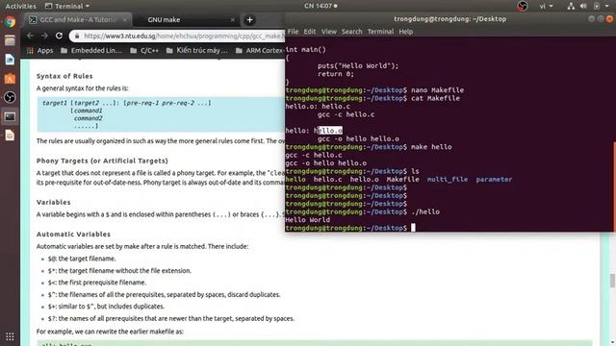Click the '$<: the first prerequisite filename' bullet
Screen dimensions: 616x346
point(96,283)
